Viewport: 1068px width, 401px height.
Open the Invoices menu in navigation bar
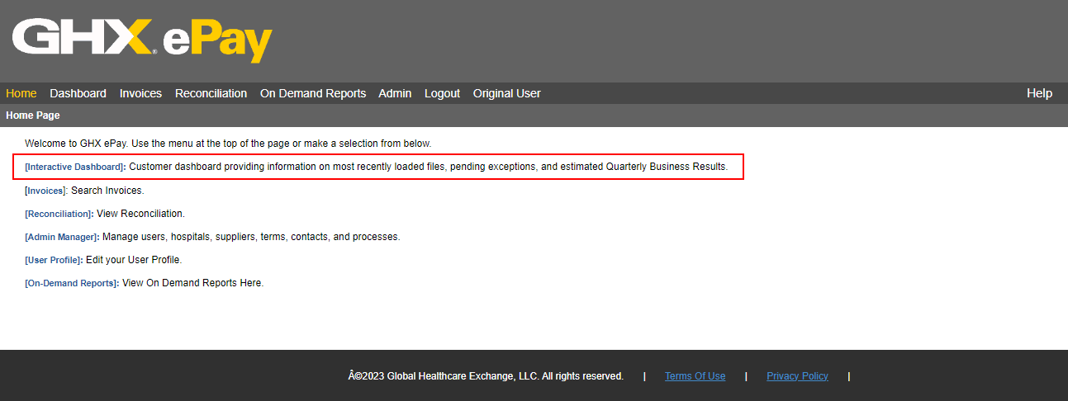(x=140, y=93)
